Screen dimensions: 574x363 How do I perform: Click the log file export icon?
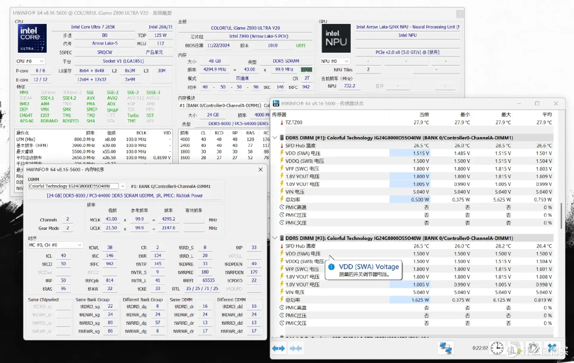coord(514,348)
